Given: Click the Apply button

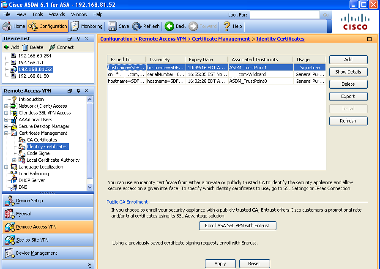Looking at the screenshot, I should point(220,264).
